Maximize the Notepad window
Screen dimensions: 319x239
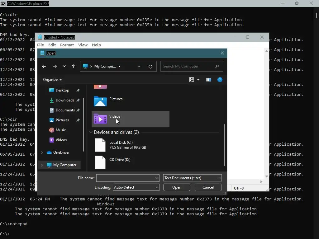248,37
